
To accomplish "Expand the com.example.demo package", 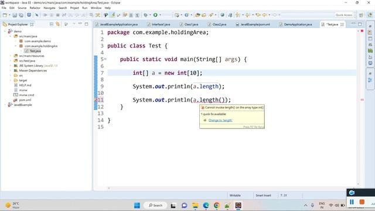I will click(x=16, y=41).
